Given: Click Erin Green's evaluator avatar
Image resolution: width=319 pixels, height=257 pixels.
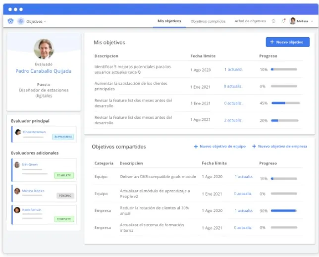Looking at the screenshot, I should click(x=17, y=164).
